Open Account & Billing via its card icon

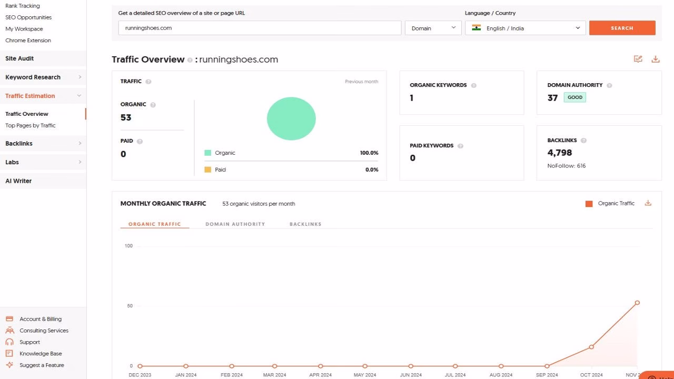click(9, 318)
